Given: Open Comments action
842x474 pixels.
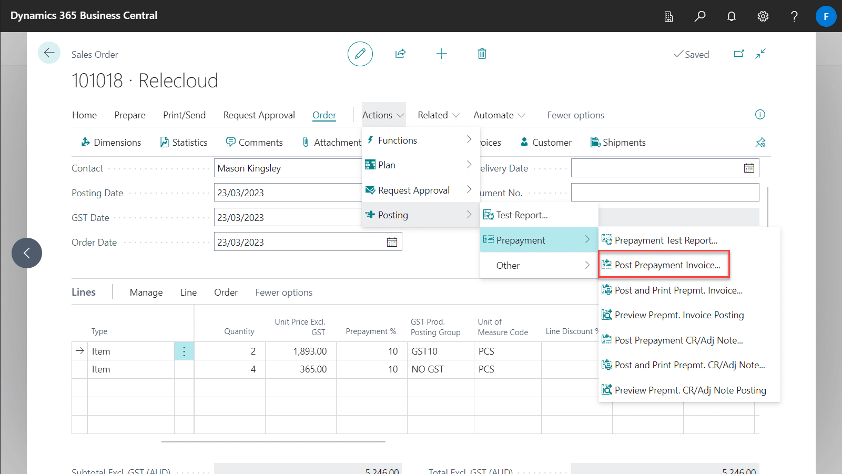Looking at the screenshot, I should [254, 142].
